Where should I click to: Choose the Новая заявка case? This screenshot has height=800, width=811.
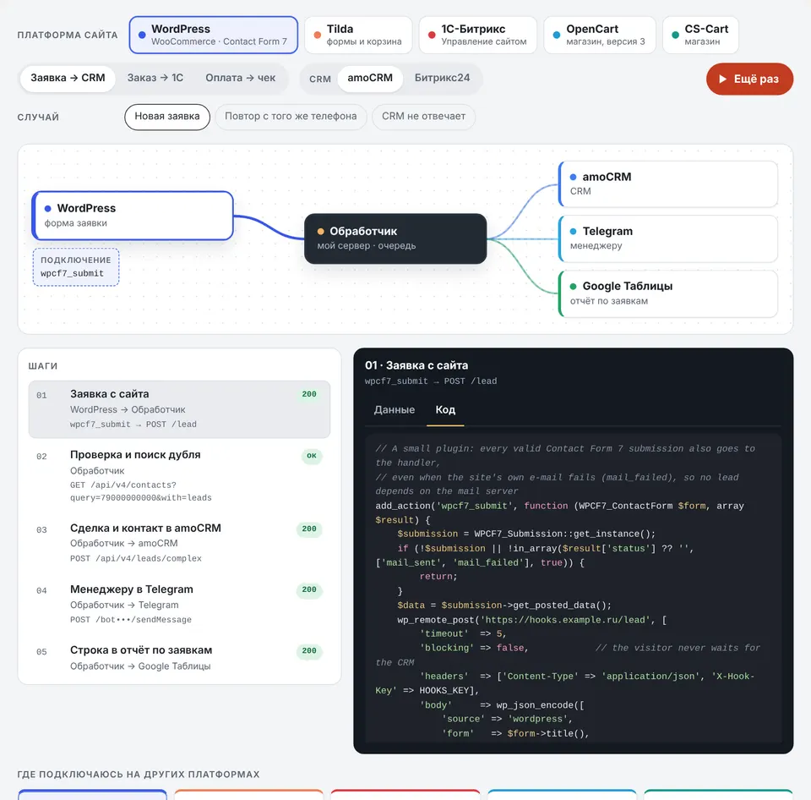pyautogui.click(x=167, y=117)
